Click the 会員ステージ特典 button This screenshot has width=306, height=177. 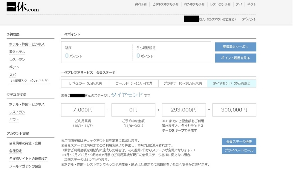click(239, 142)
